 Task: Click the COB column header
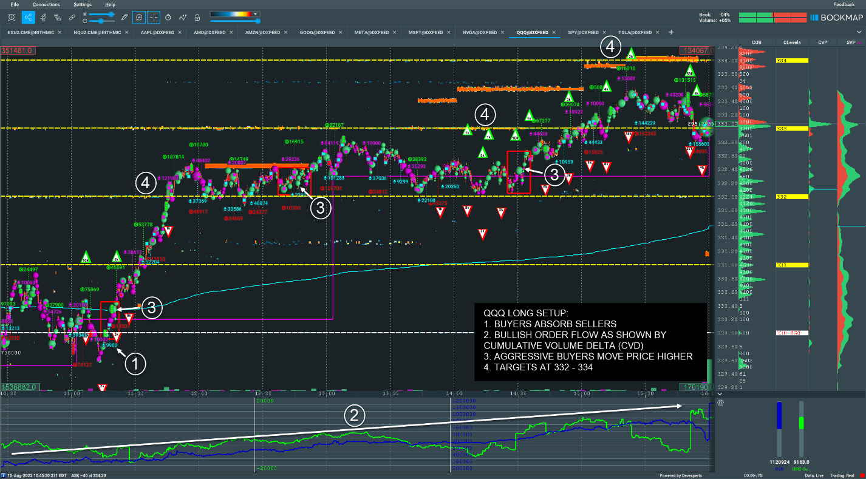pos(757,42)
